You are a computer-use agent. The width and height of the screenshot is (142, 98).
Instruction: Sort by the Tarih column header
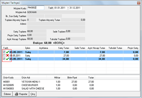pos(13,48)
